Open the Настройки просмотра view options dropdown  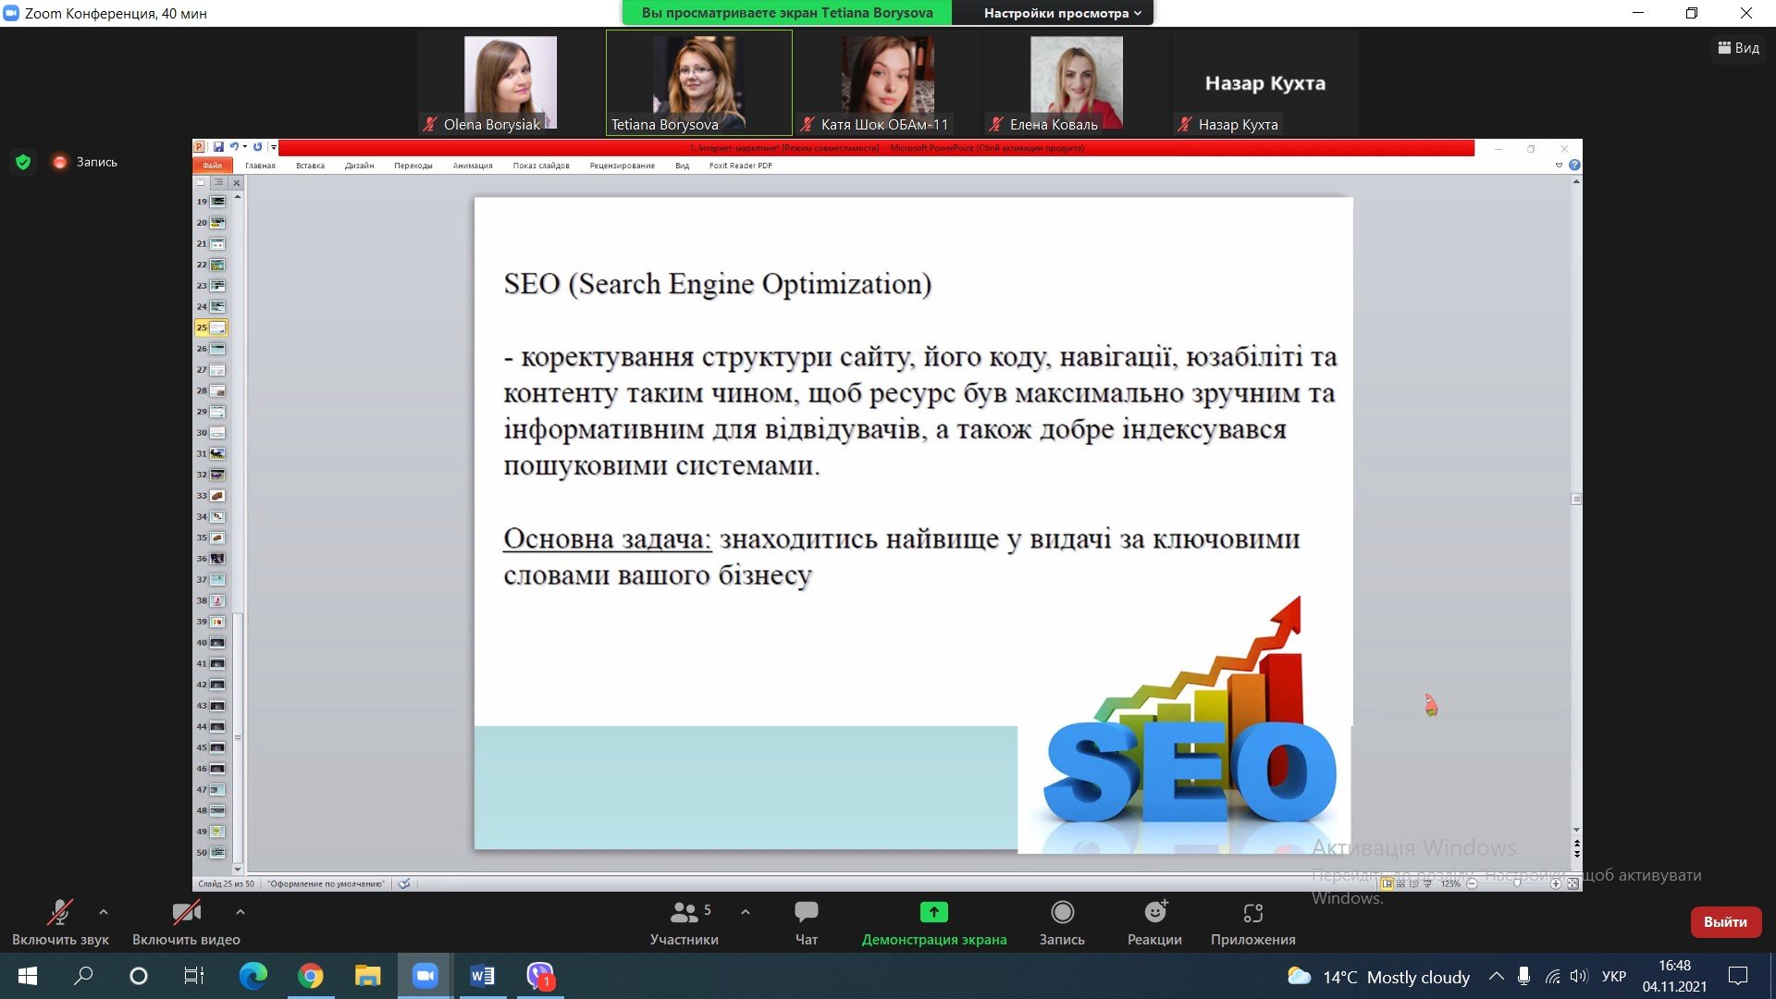coord(1062,13)
